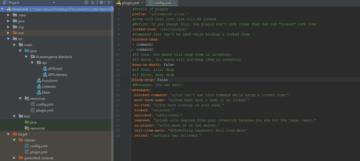Click the APIListeners class icon
The height and width of the screenshot is (161, 360).
click(x=45, y=75)
